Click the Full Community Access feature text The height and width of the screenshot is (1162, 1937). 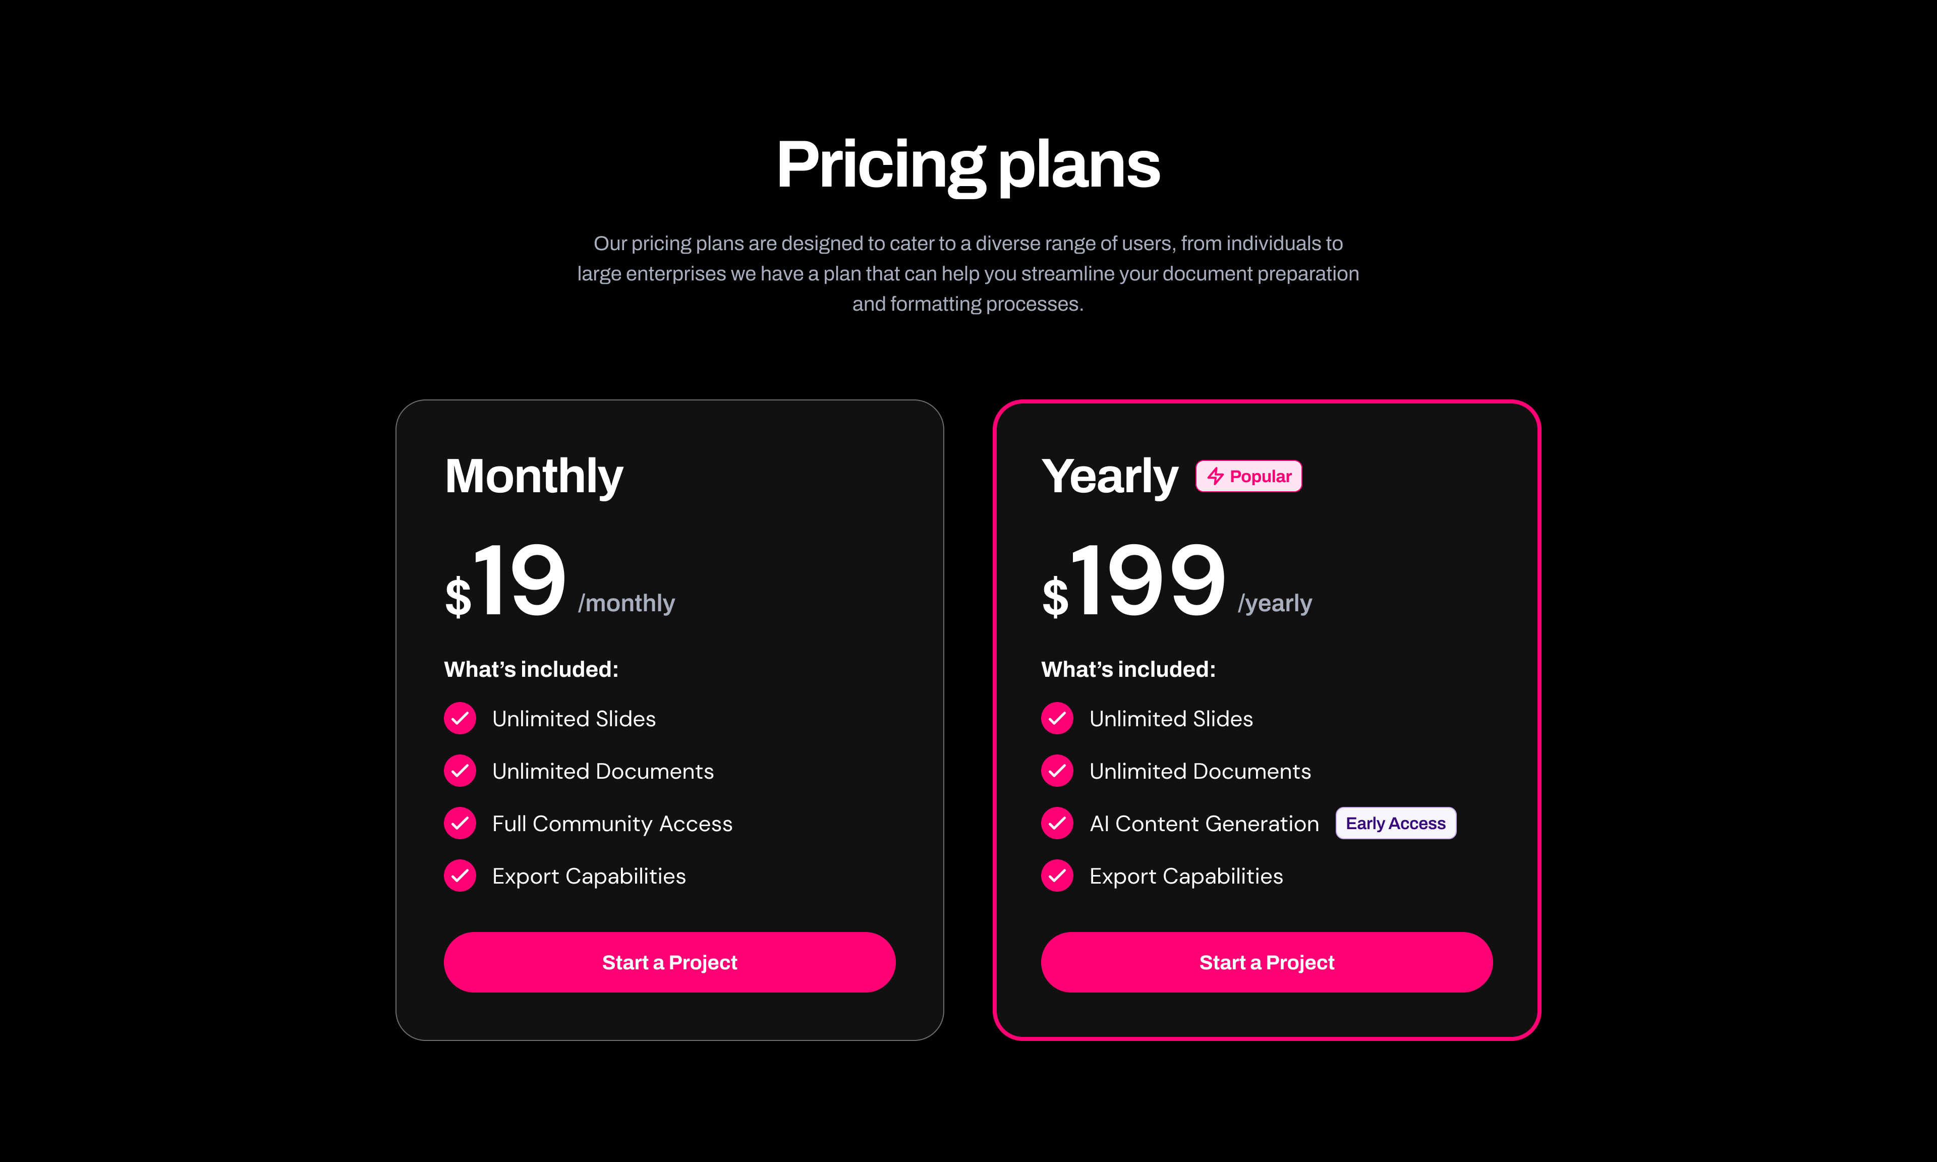coord(612,824)
